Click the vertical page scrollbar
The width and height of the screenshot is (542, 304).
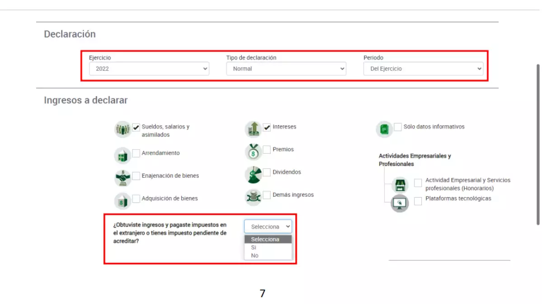click(x=537, y=144)
